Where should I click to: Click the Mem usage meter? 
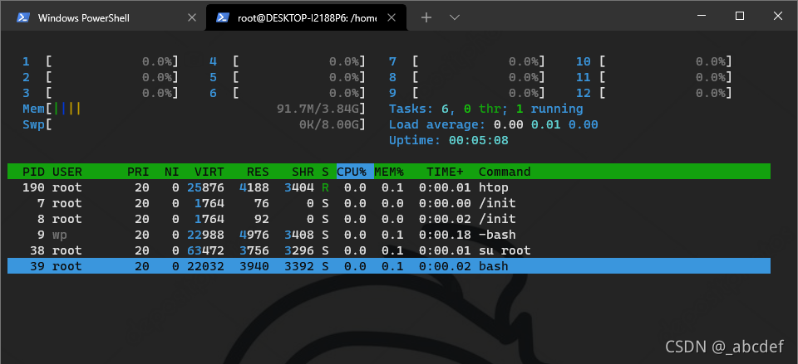click(x=194, y=109)
